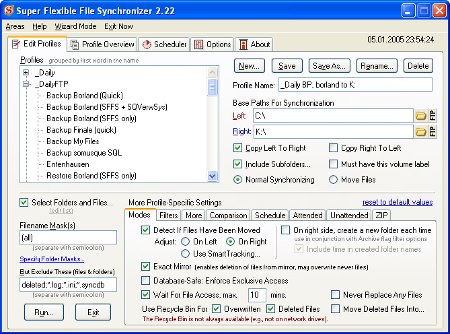Toggle Exact Mirror checkbox
This screenshot has height=334, width=450.
pos(145,267)
